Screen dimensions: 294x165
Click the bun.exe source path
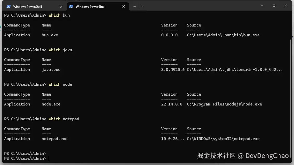(x=223, y=35)
